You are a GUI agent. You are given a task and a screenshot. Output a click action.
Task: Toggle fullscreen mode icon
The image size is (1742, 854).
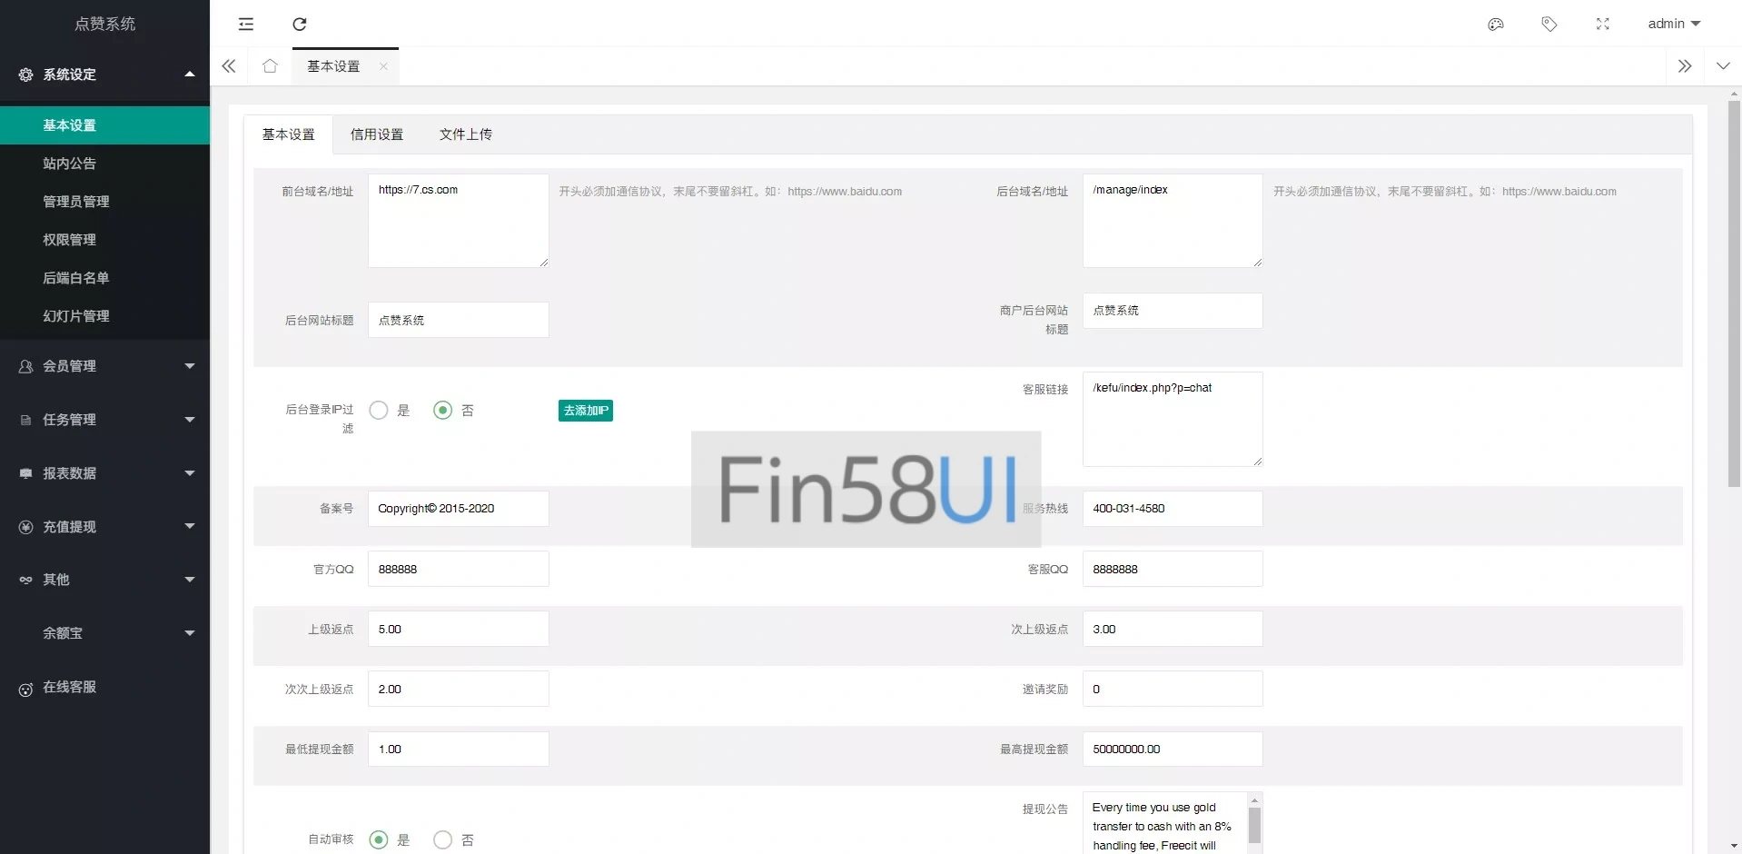(x=1602, y=24)
